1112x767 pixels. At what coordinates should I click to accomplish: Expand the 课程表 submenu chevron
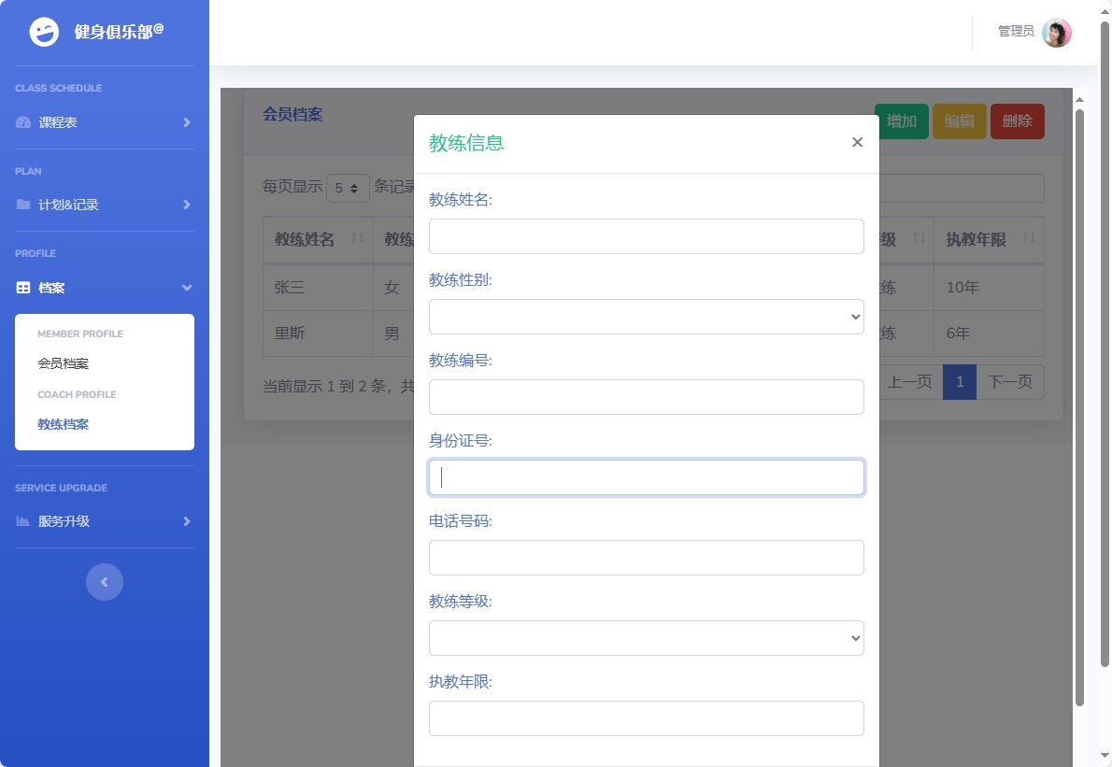tap(185, 121)
